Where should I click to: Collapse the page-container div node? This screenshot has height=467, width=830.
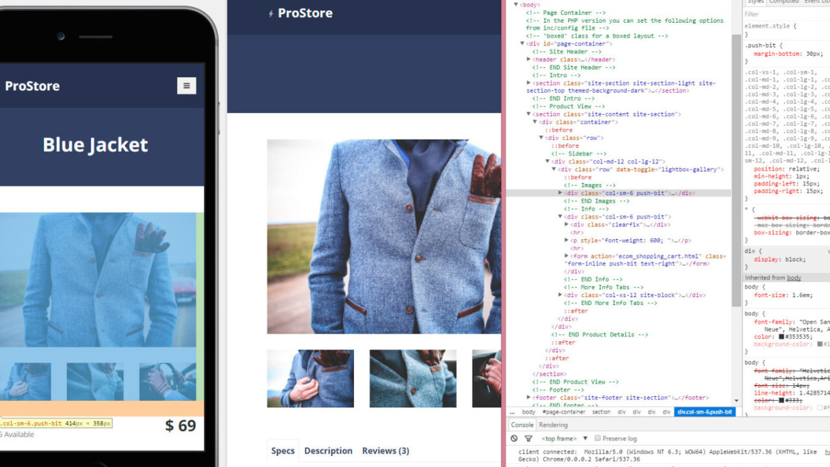[523, 44]
